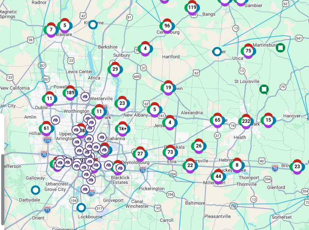Click the green square marker near Martinsburg
Viewport: 309px width, 230px height.
pos(280,48)
